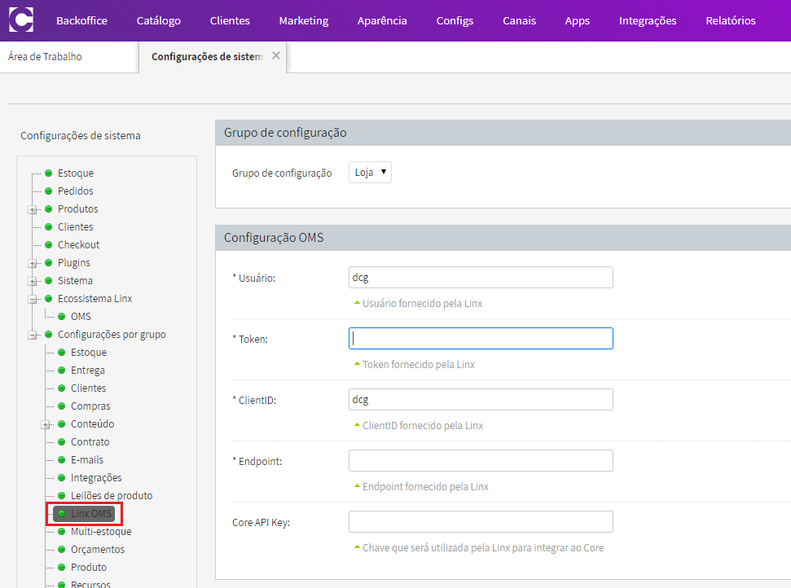Viewport: 791px width, 588px height.
Task: Open the Apps menu
Action: coord(577,20)
